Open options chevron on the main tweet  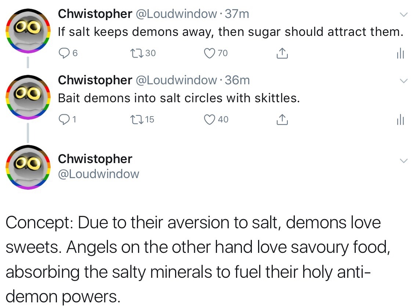tap(403, 161)
